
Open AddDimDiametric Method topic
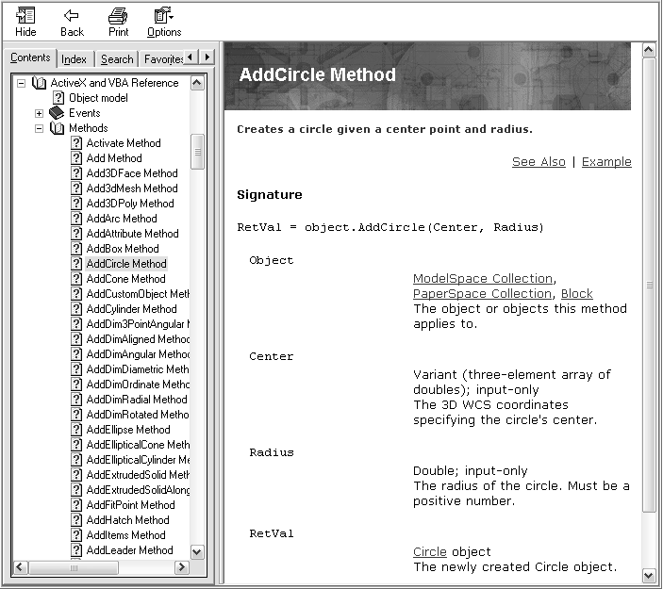pos(138,369)
